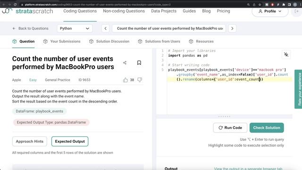Open Solution Discussion tab
The width and height of the screenshot is (302, 170).
[109, 41]
